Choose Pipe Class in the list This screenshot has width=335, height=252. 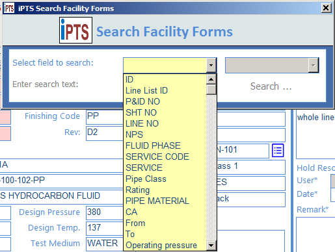pos(165,179)
